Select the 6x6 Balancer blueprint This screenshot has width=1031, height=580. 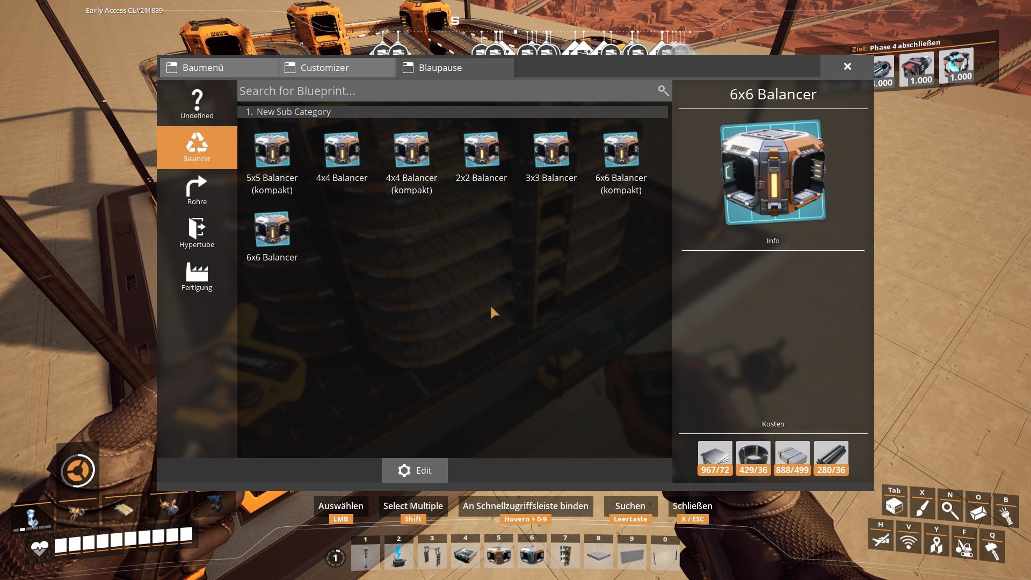(x=272, y=237)
